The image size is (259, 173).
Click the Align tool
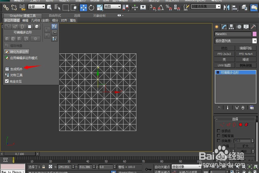coord(235,8)
